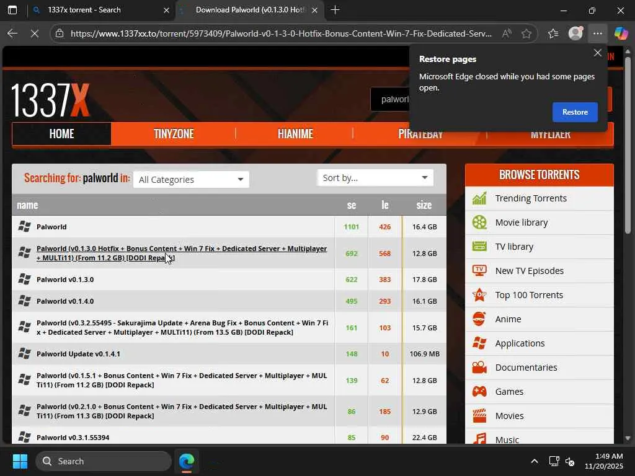Stop loading the page
This screenshot has width=635, height=476.
[x=35, y=33]
